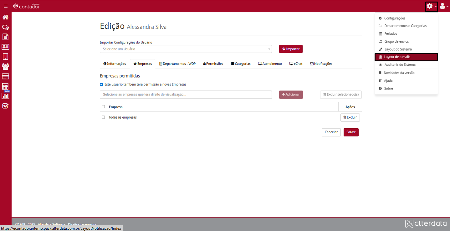Open the bar chart reports sidebar icon
This screenshot has height=231, width=450.
[5, 96]
